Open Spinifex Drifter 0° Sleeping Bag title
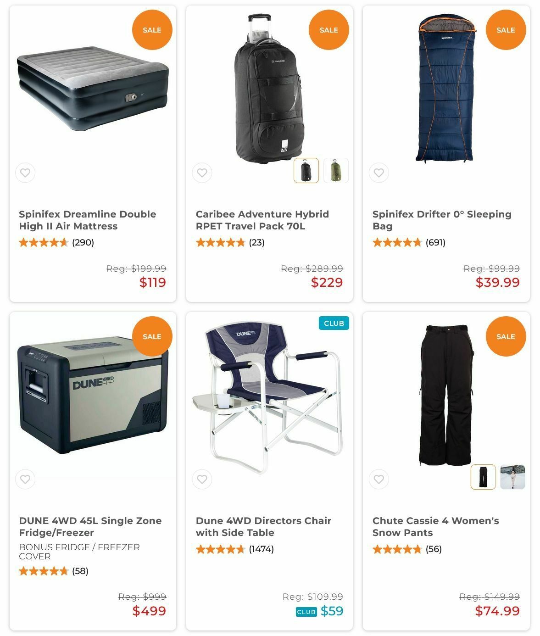 (x=442, y=220)
